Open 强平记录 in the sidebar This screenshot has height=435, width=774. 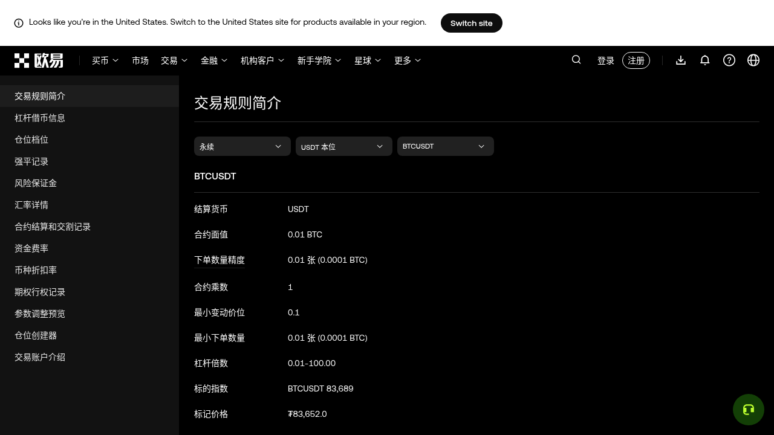(x=89, y=161)
